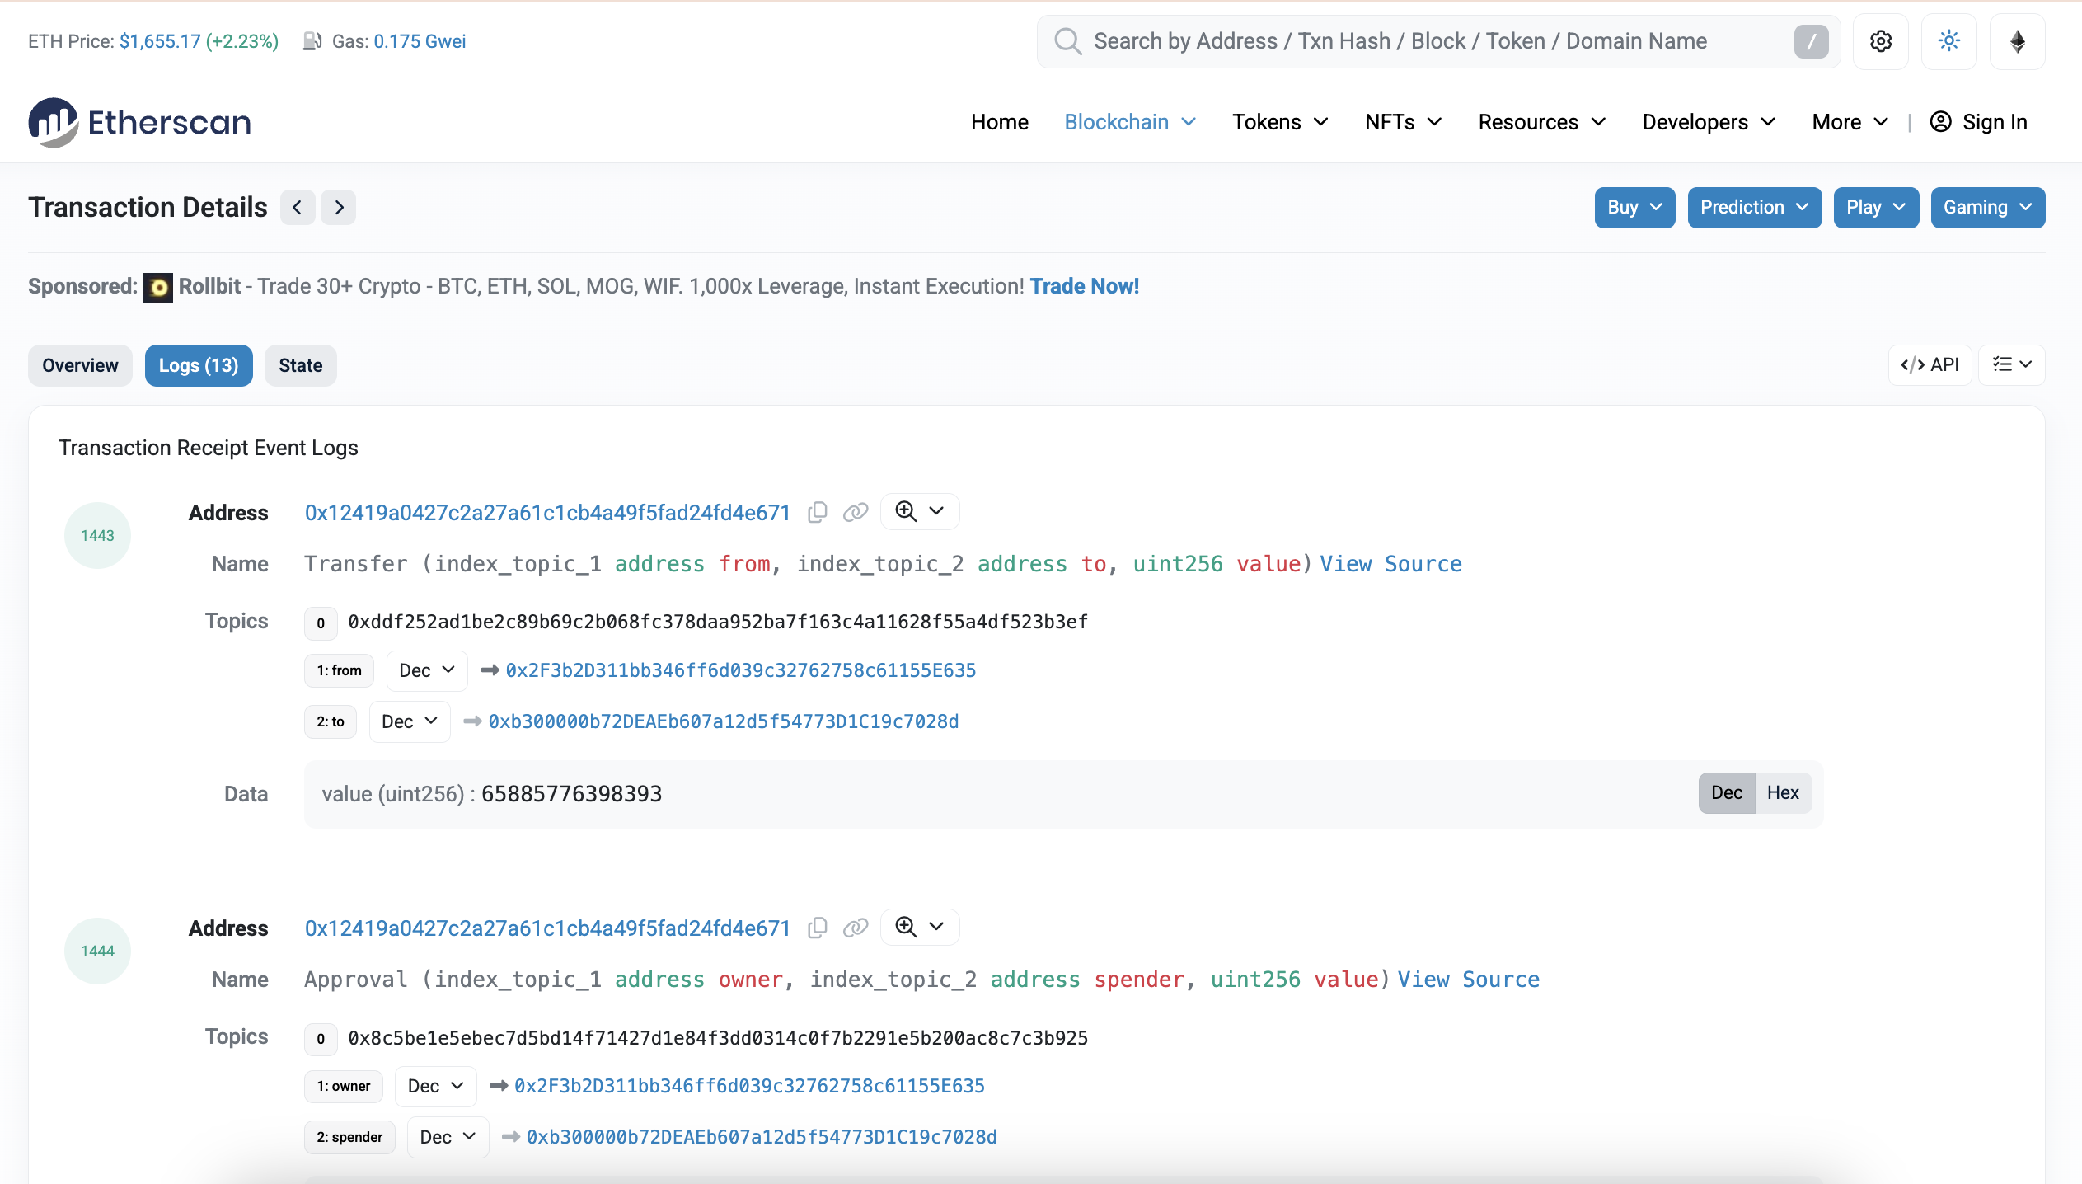Click the Trade Now! sponsored link
This screenshot has height=1184, width=2082.
point(1084,286)
